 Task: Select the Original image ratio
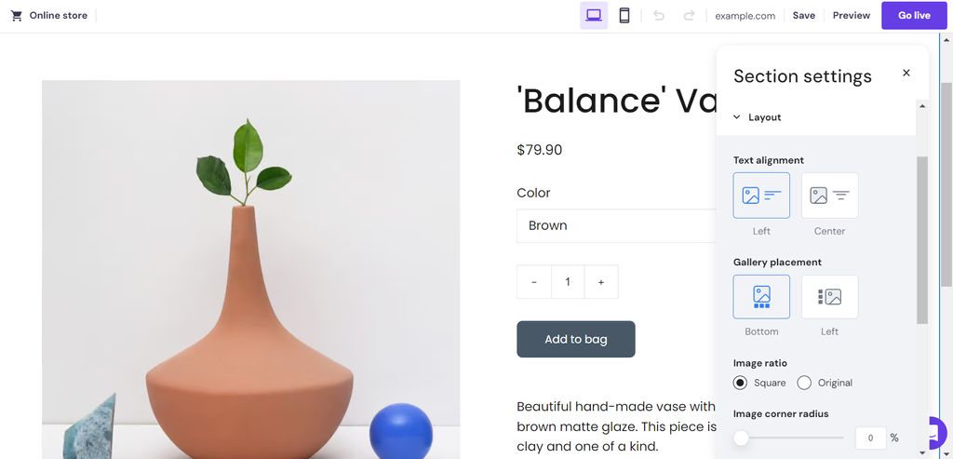805,383
